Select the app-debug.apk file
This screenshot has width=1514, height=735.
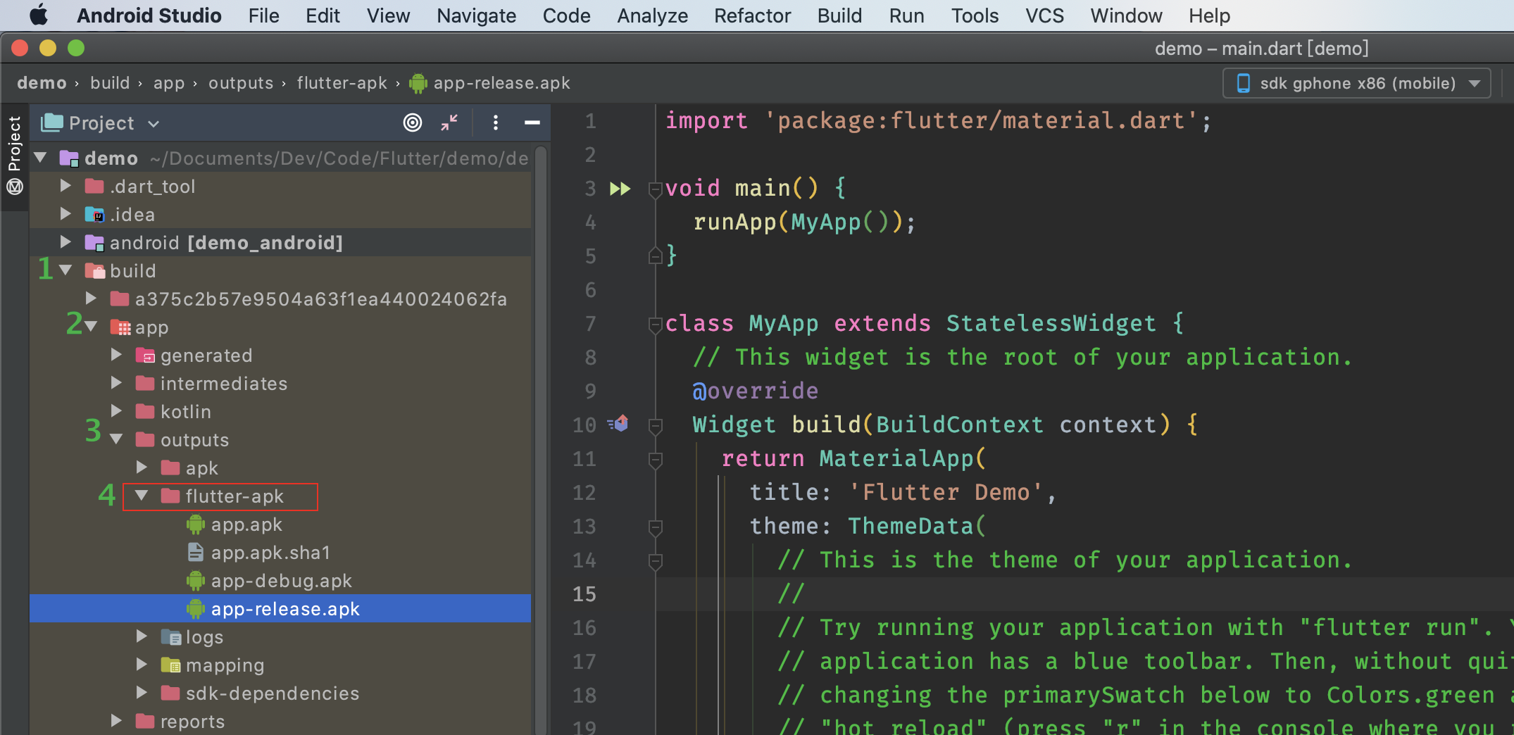click(x=281, y=581)
